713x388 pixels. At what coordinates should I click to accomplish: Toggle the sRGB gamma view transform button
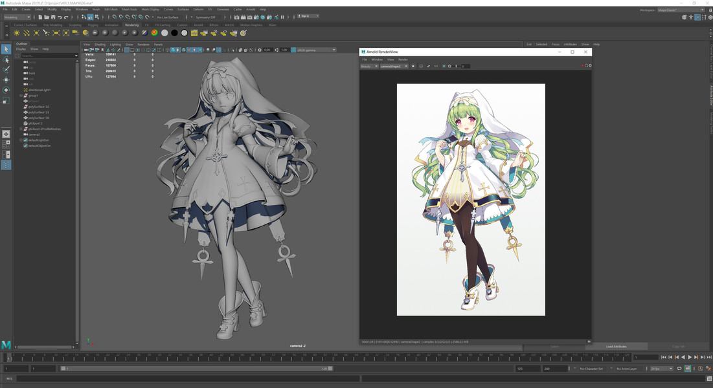click(x=293, y=50)
